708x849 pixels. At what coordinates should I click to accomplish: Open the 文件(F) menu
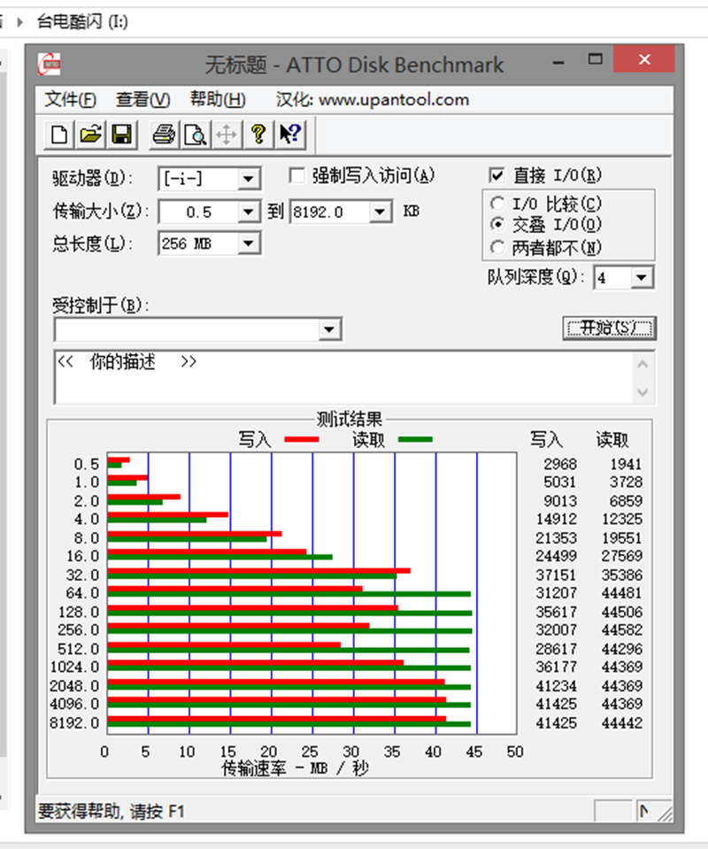(x=71, y=100)
